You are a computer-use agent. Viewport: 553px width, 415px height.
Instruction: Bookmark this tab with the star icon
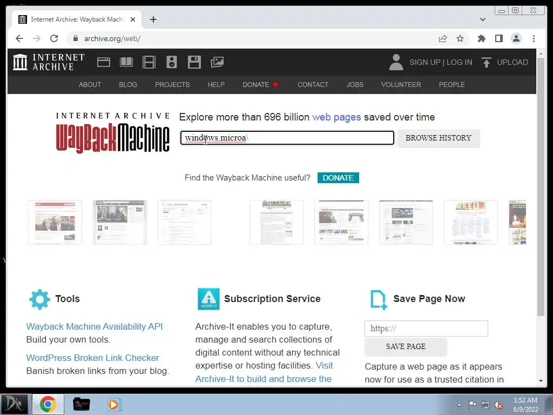pyautogui.click(x=460, y=38)
